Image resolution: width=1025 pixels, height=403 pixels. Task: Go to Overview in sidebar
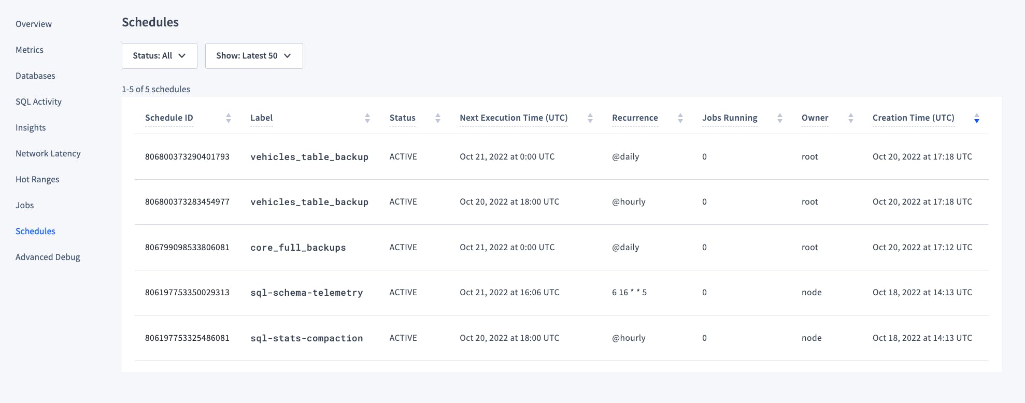click(34, 24)
